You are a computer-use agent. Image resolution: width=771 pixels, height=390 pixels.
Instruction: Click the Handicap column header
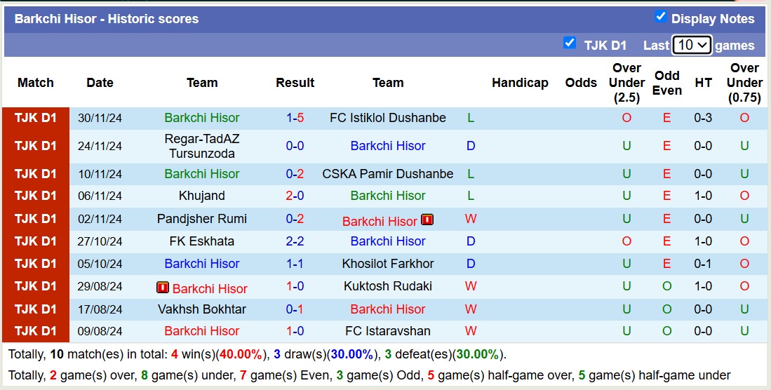(520, 83)
